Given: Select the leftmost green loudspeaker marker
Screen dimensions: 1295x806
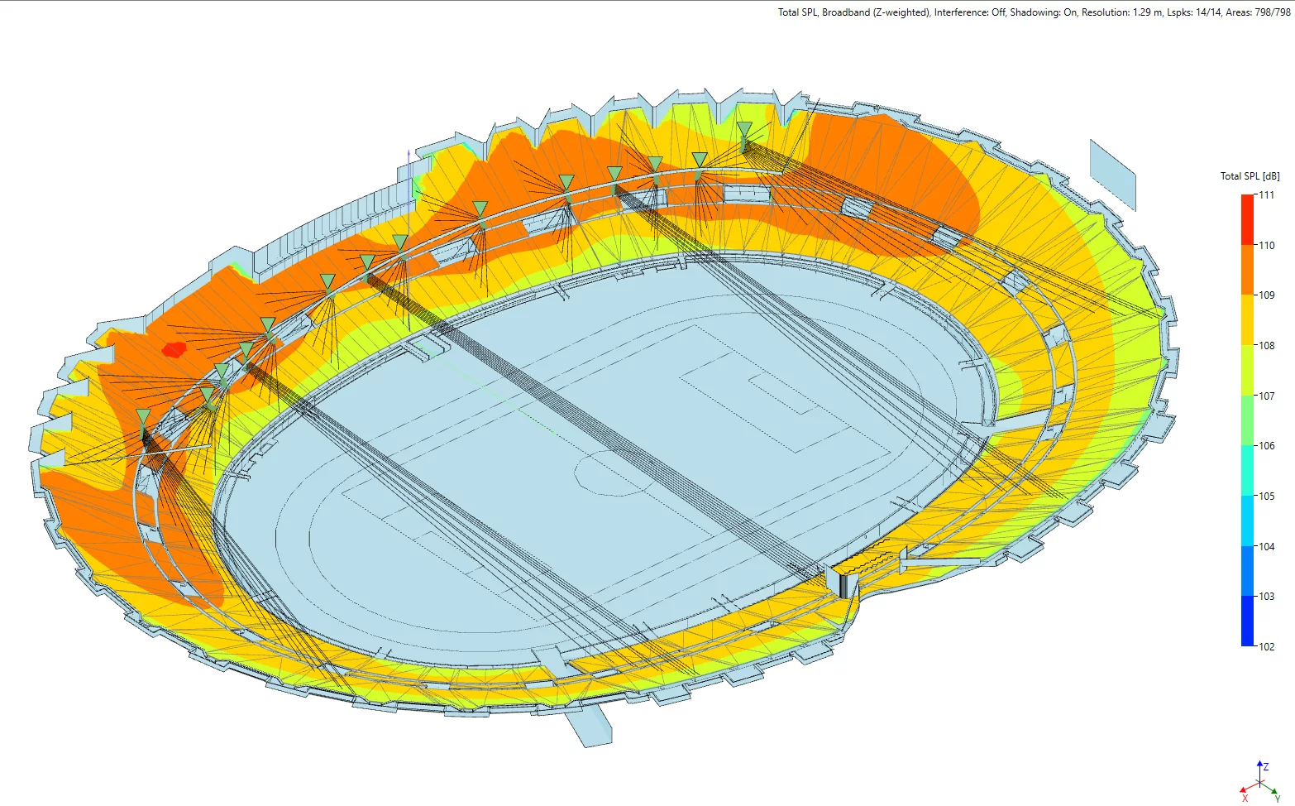Looking at the screenshot, I should tap(143, 416).
